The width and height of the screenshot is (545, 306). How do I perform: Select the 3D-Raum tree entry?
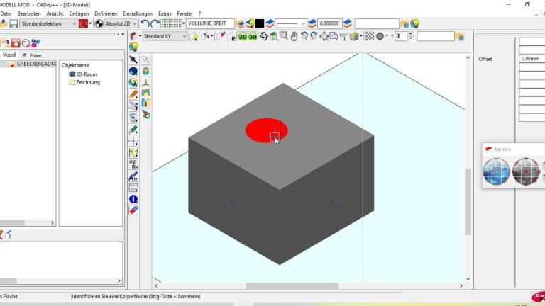click(x=86, y=74)
